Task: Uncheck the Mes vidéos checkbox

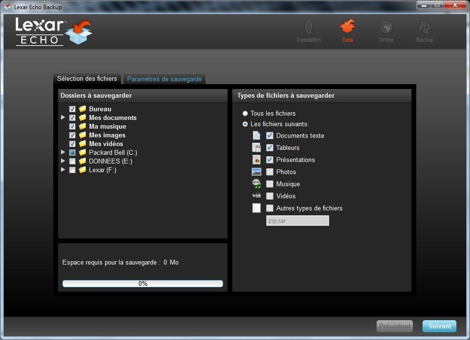Action: point(72,144)
